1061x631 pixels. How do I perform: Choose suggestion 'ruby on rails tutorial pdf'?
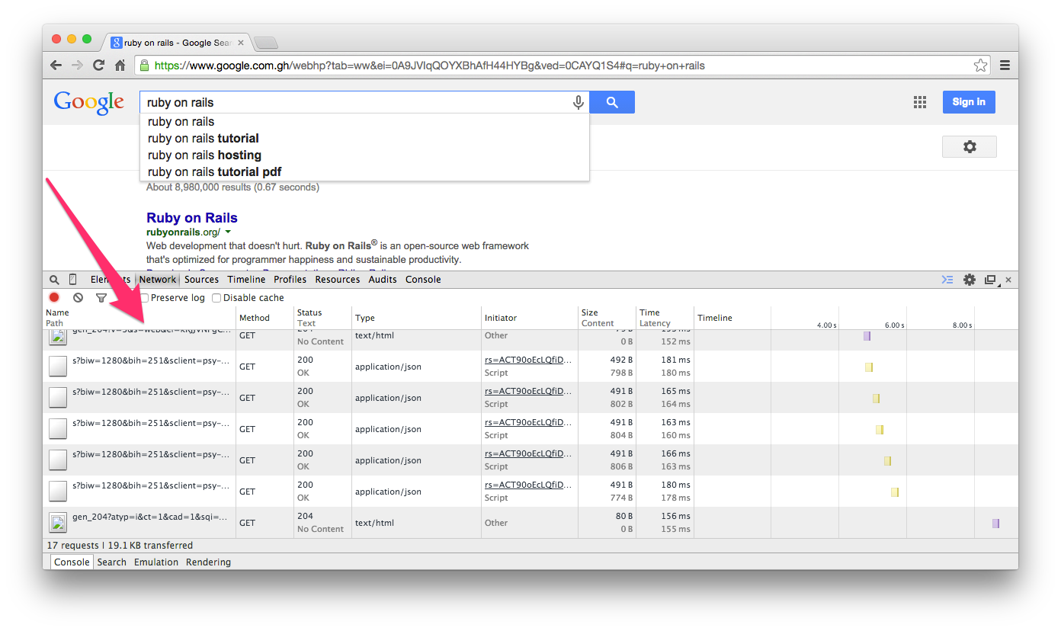tap(214, 172)
